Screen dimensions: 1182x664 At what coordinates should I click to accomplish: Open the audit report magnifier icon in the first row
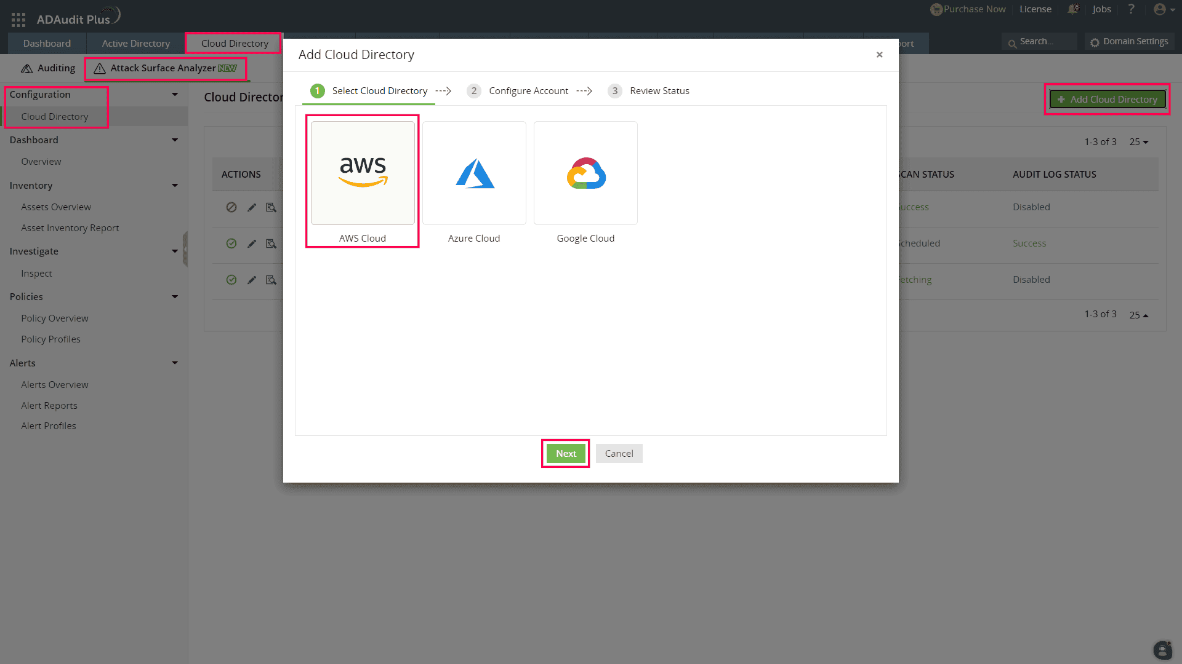(271, 207)
